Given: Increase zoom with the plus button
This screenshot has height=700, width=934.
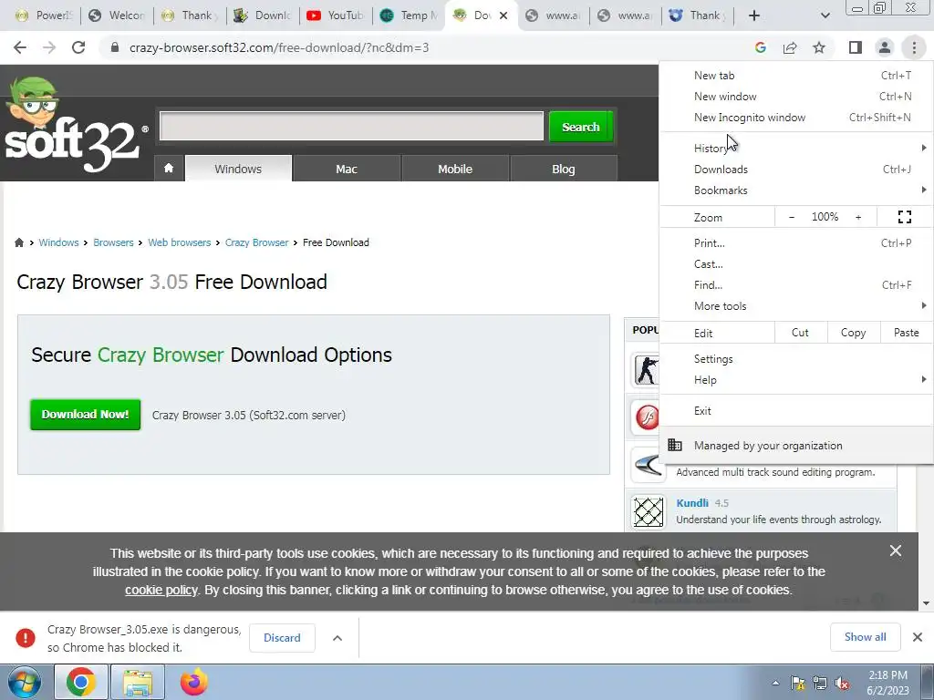Looking at the screenshot, I should point(858,217).
